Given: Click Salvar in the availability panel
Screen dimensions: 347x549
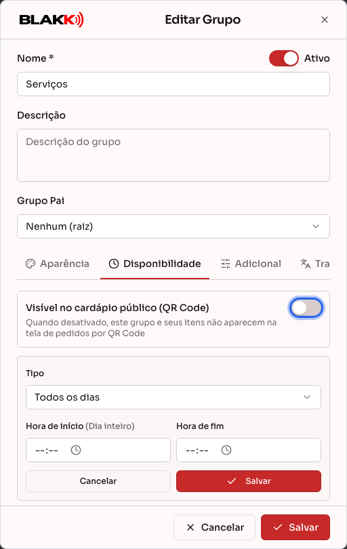Looking at the screenshot, I should 249,481.
